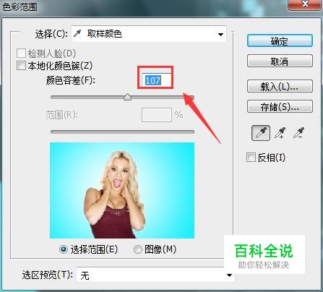Open the 选区预览(T) dropdown
Screen dimensions: 323x292
pyautogui.click(x=155, y=275)
